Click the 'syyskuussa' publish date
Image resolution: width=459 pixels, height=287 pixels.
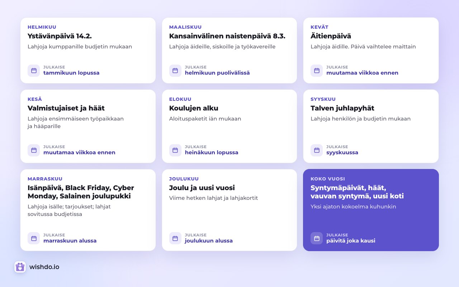(342, 152)
